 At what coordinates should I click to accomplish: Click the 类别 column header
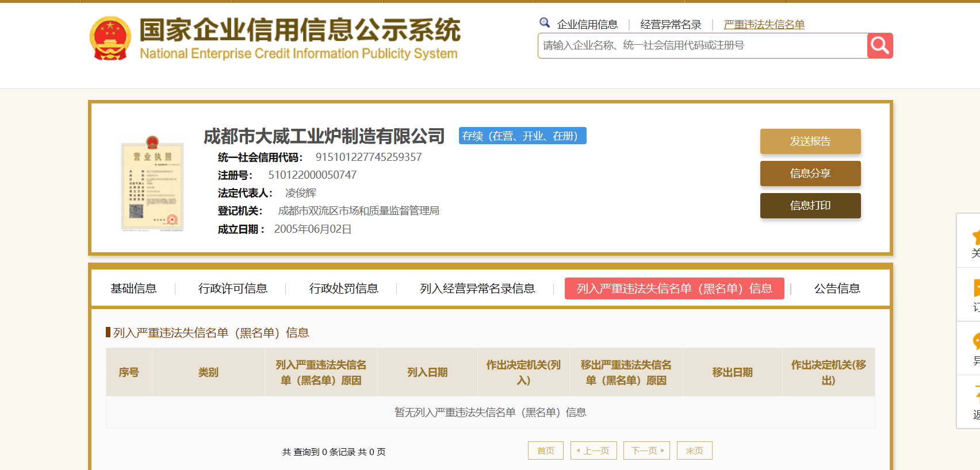pos(208,372)
